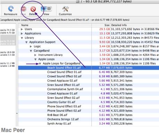Click the Remeasure toolbar icon
Viewport: 159px width, 133px height.
pos(11,9)
